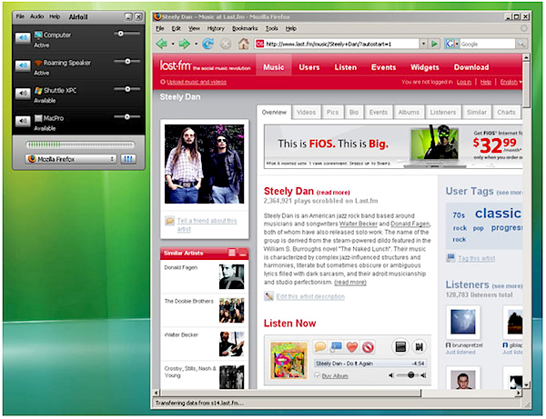Love this track with the heart icon

tap(352, 346)
